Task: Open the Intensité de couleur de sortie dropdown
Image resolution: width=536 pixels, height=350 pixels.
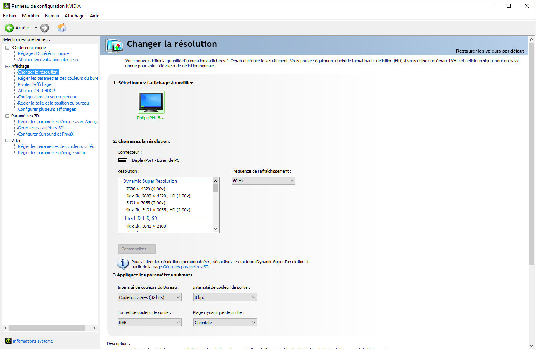Action: [225, 297]
